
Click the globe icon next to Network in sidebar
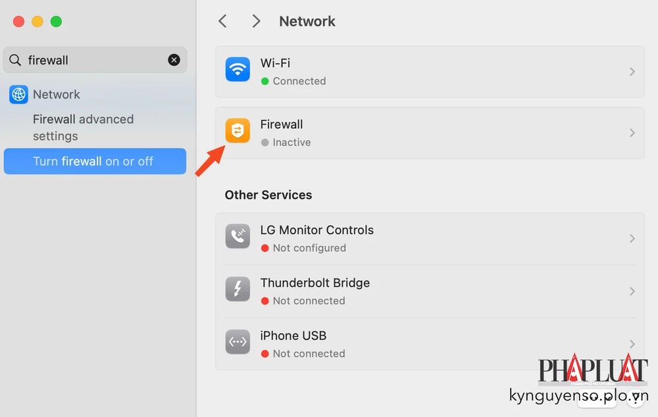(x=17, y=94)
